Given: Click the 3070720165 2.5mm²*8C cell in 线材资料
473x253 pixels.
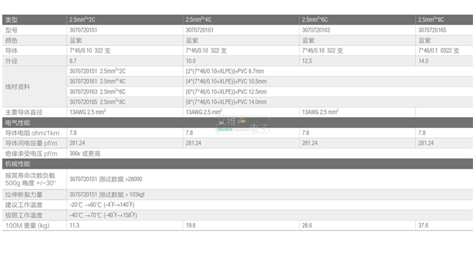Looking at the screenshot, I should tap(98, 102).
